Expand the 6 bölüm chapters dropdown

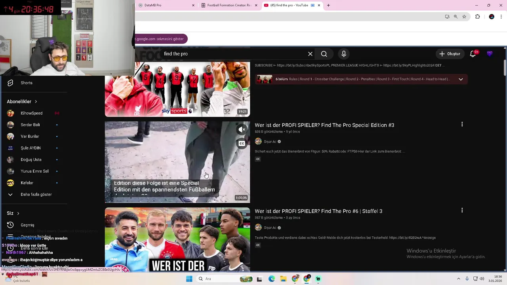[x=461, y=79]
